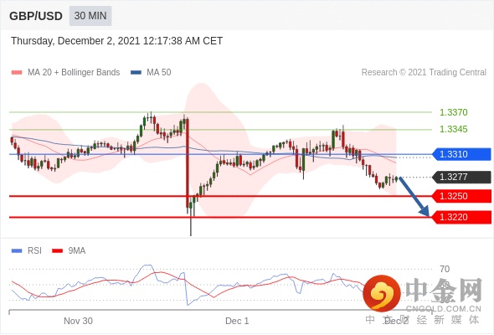494x335 pixels.
Task: Click the green 1.3370 resistance label
Action: 453,112
